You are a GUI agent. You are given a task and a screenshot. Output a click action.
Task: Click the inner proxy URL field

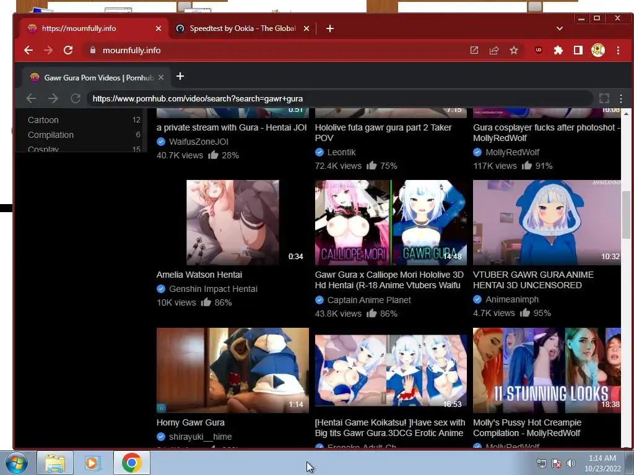[340, 98]
